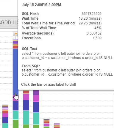Click the magenta segment of the fifth small bar
The width and height of the screenshot is (114, 128).
46,125
